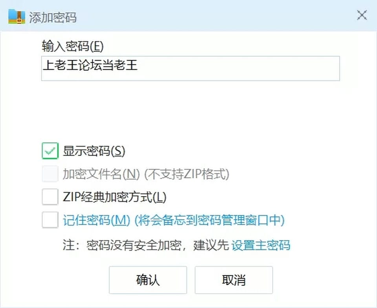Screen dimensions: 377x308
Task: Click the blue 记住密码(M) link text
Action: [97, 220]
